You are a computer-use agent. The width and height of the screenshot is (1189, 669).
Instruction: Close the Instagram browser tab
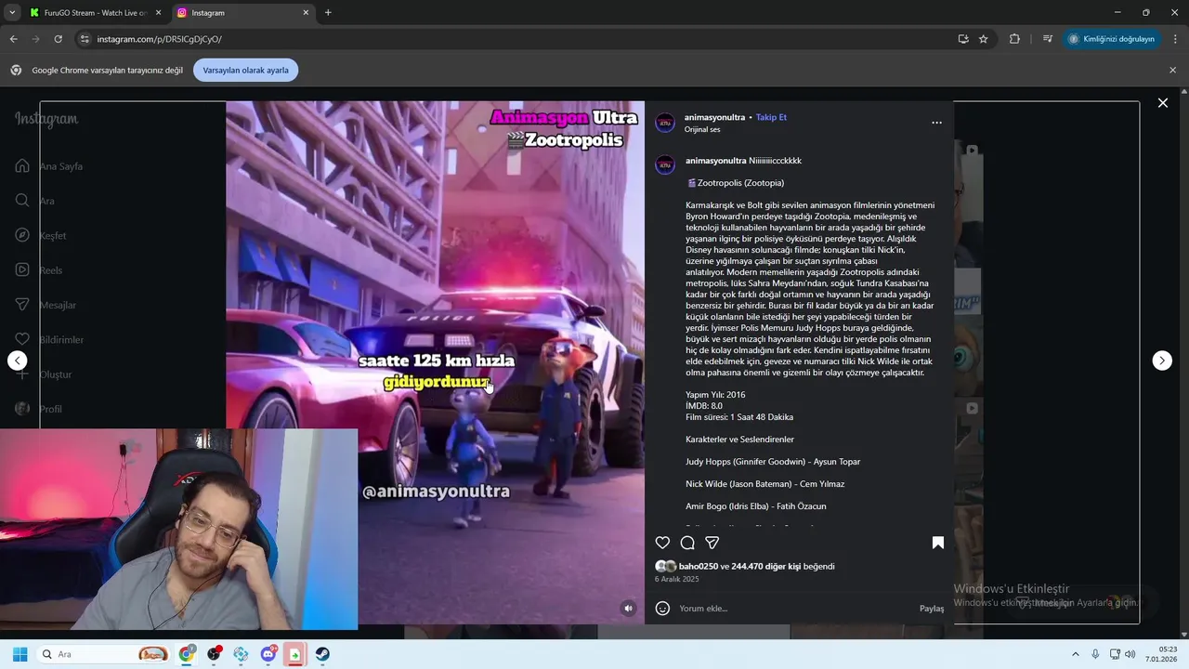(306, 13)
